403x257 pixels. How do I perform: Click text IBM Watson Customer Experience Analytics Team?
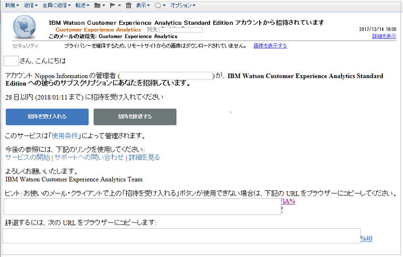coord(74,179)
